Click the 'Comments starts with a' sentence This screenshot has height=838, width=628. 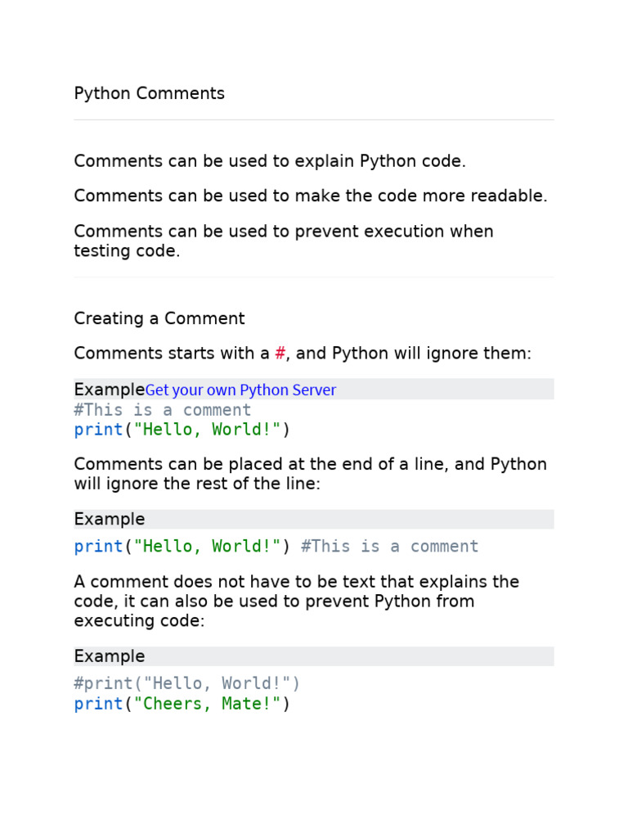tap(303, 354)
